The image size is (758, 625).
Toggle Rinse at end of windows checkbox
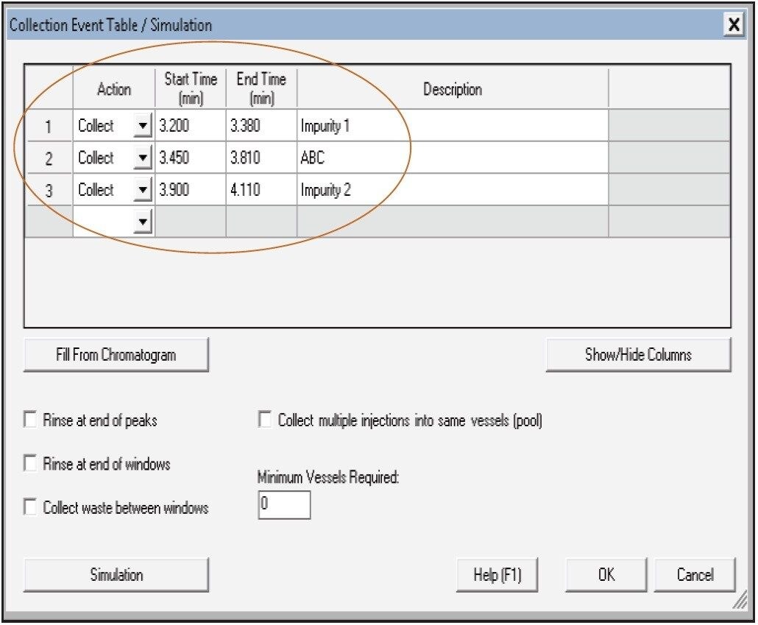31,464
